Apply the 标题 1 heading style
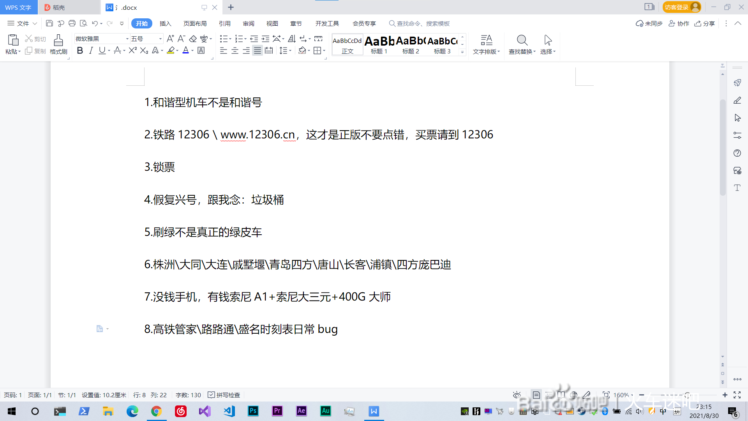 (x=379, y=45)
